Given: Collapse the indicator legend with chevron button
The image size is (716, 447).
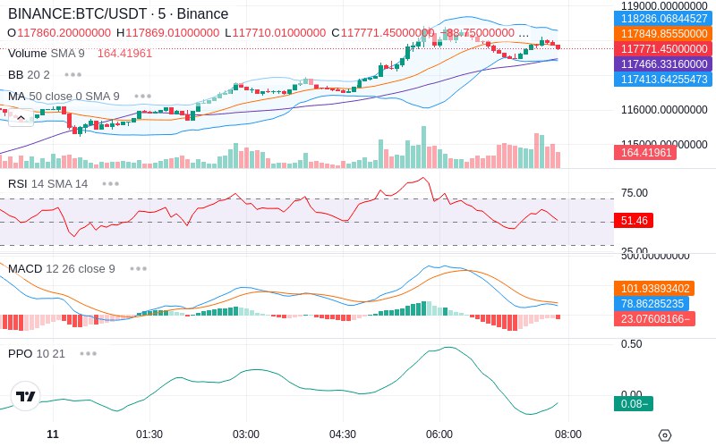Looking at the screenshot, I should click(x=21, y=118).
